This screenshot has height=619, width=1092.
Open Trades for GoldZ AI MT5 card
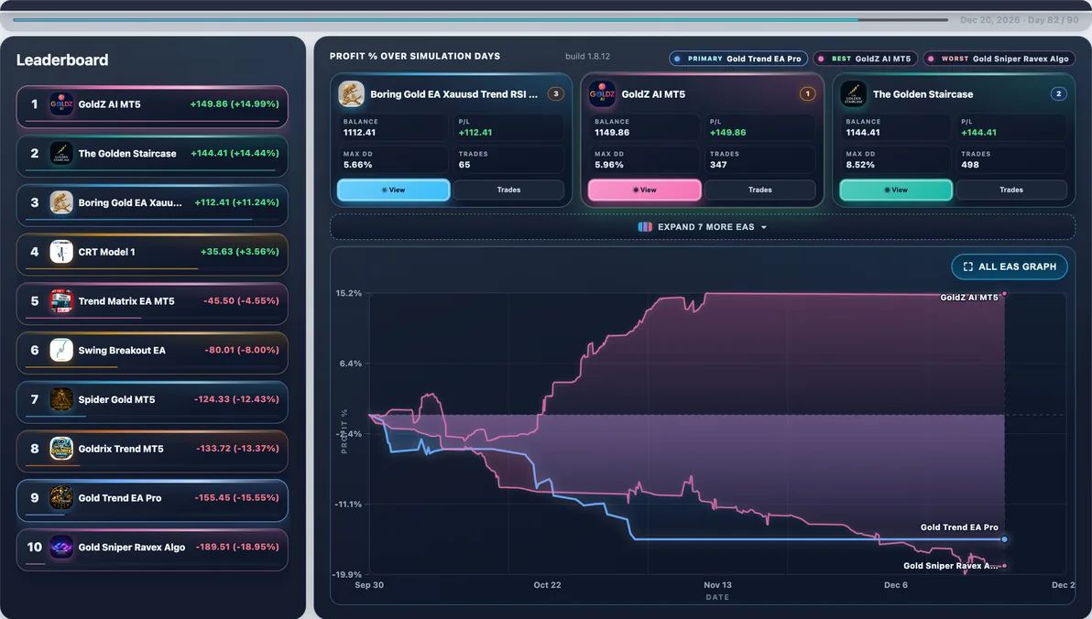click(759, 190)
